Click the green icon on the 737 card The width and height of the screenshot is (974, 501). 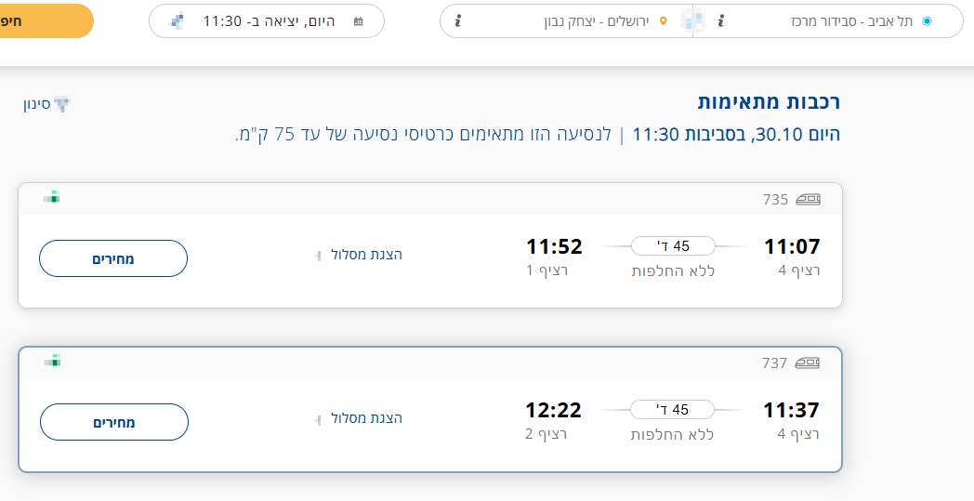[x=53, y=361]
